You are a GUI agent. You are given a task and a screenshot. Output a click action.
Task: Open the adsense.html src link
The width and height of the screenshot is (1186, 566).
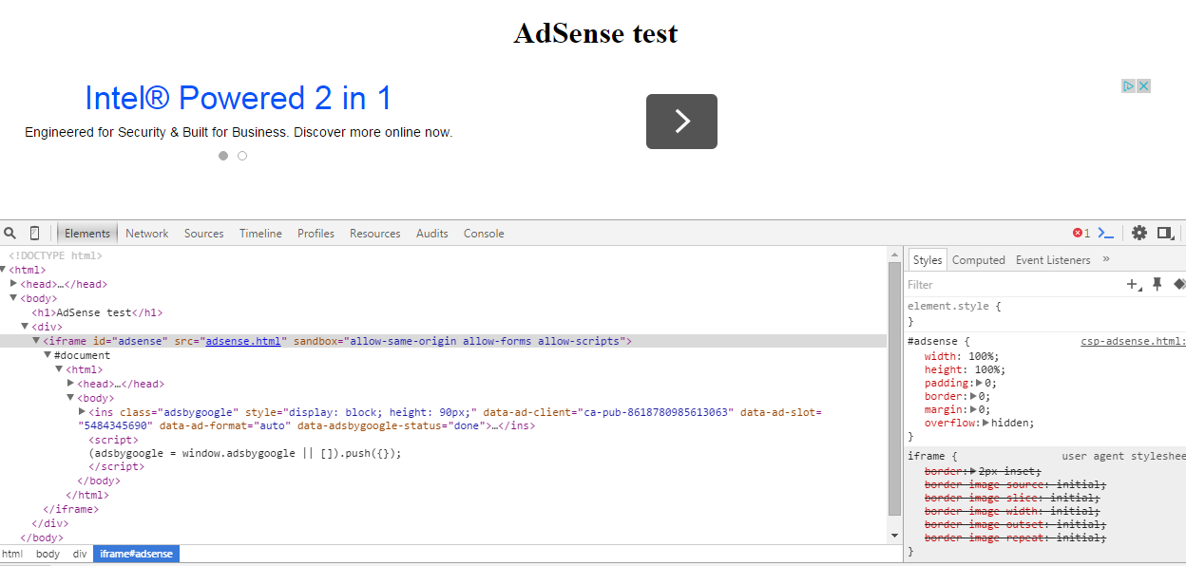point(243,341)
